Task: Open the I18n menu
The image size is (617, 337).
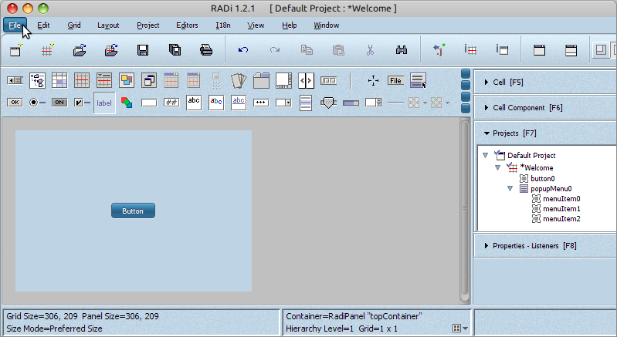Action: pyautogui.click(x=222, y=25)
